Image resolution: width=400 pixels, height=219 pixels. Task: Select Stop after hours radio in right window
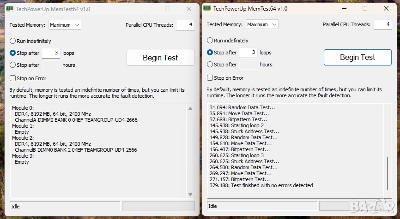point(210,64)
